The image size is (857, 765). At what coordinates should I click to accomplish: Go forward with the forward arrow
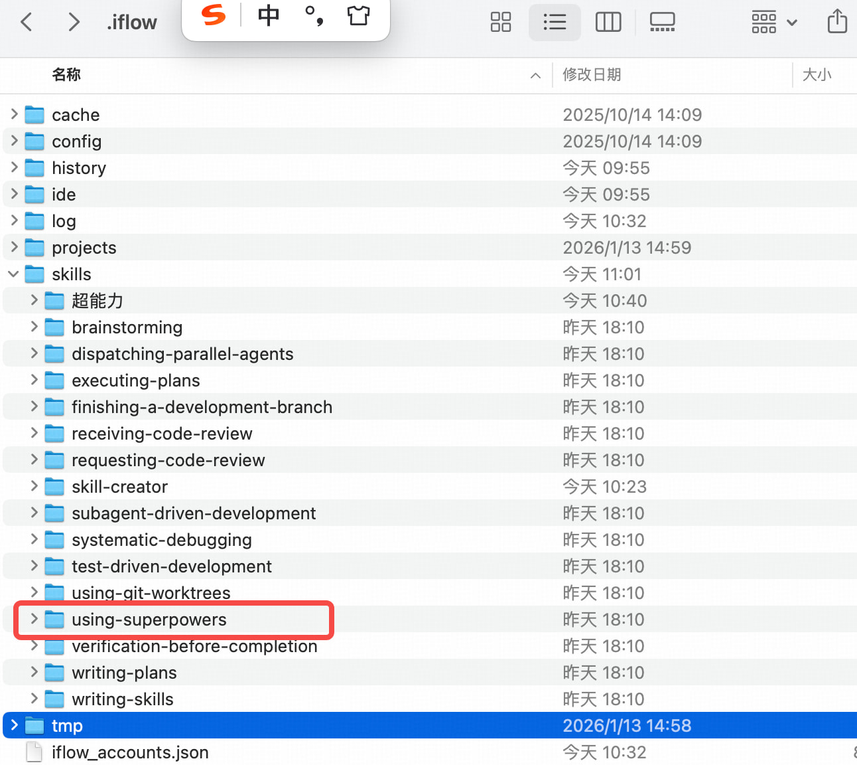point(74,22)
